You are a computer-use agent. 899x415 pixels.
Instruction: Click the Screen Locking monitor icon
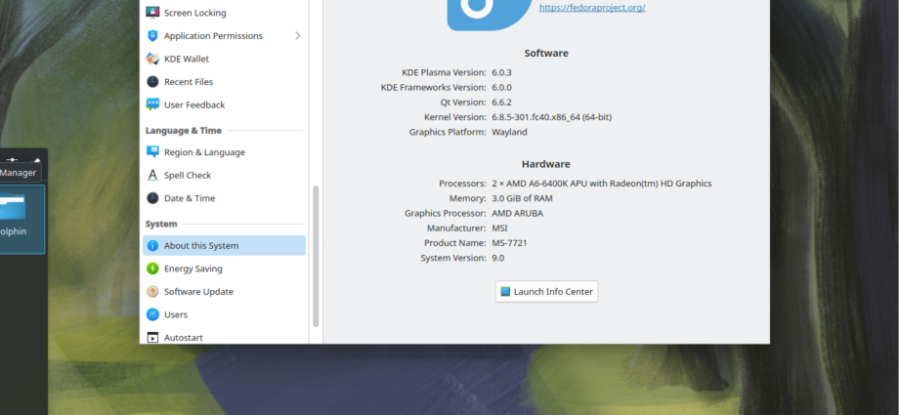[152, 12]
